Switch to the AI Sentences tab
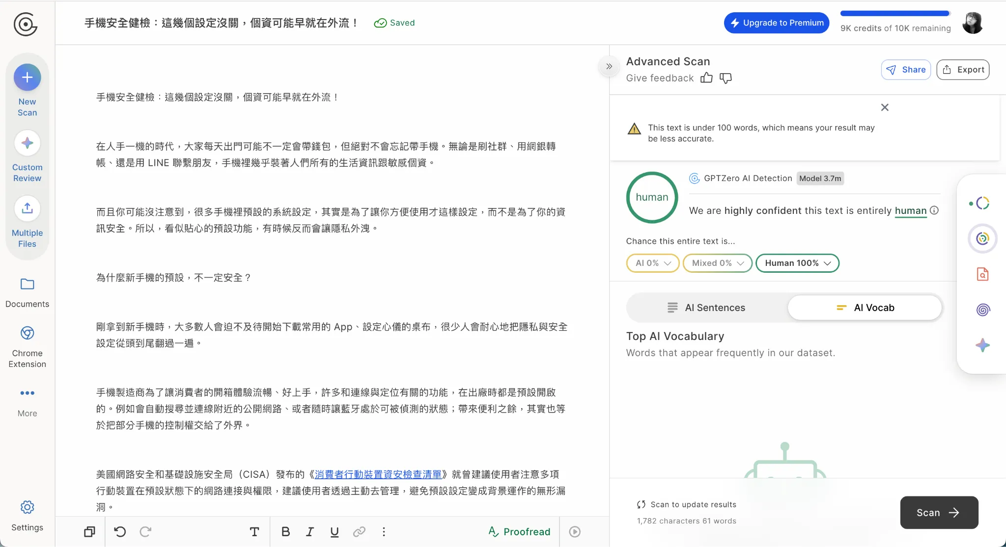This screenshot has height=547, width=1006. pos(707,308)
